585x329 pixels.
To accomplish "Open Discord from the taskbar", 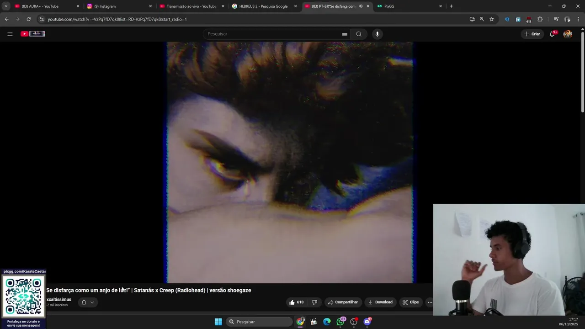I will [367, 322].
